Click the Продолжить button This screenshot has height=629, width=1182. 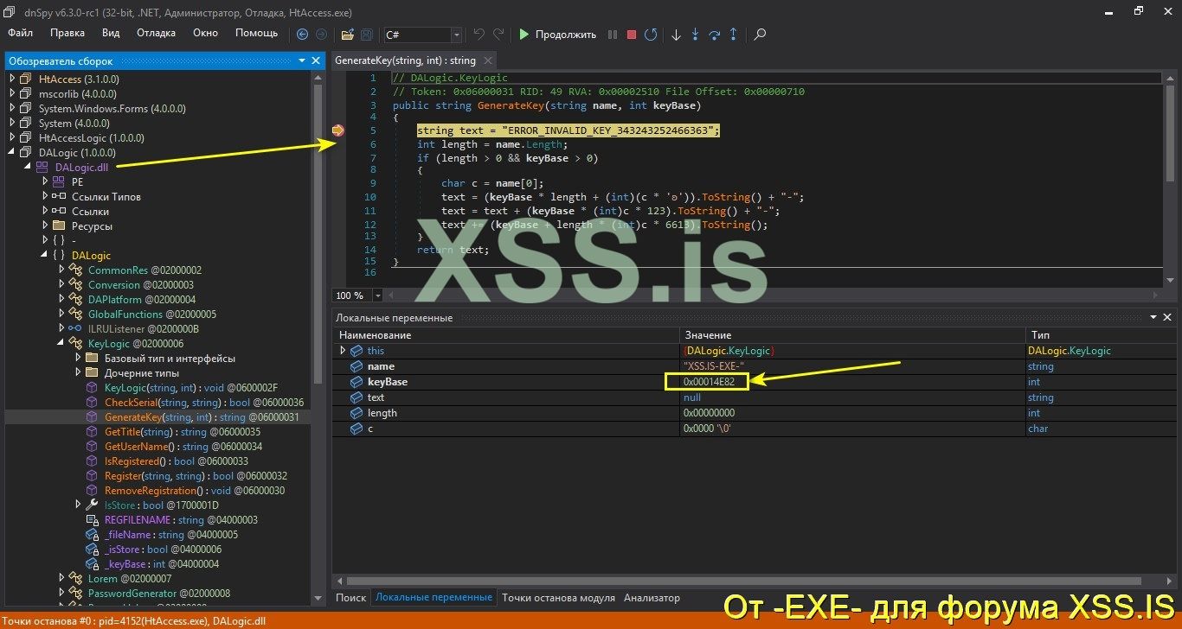pyautogui.click(x=557, y=35)
